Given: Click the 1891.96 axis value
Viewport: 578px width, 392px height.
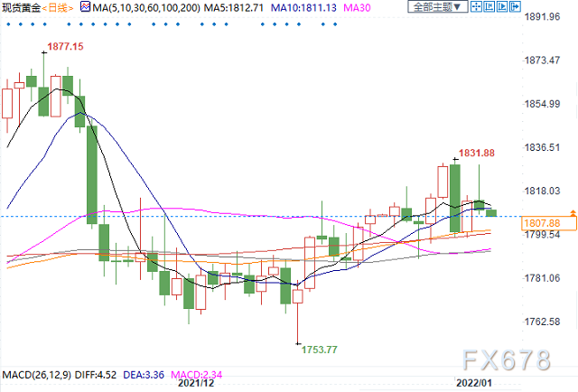Looking at the screenshot, I should pos(542,16).
